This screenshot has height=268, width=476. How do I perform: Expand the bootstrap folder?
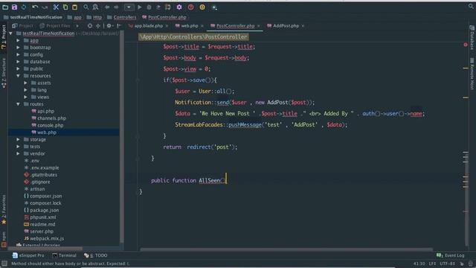[18, 48]
